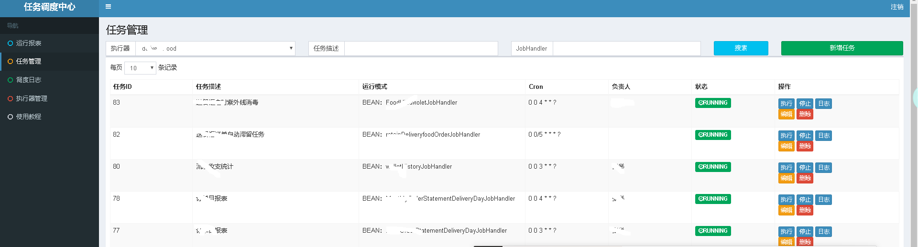Click the 任务管理 page heading
Viewport: 918px width, 247px height.
(127, 30)
